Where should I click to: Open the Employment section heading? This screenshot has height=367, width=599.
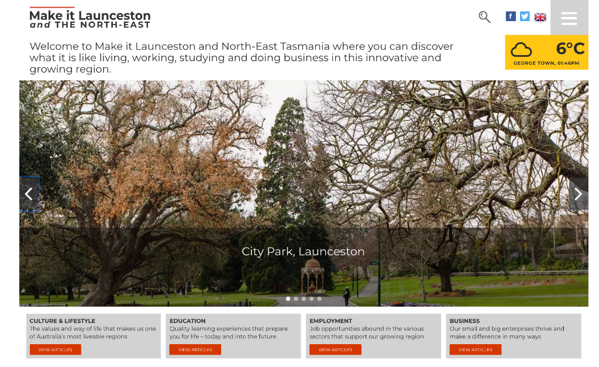pos(331,321)
